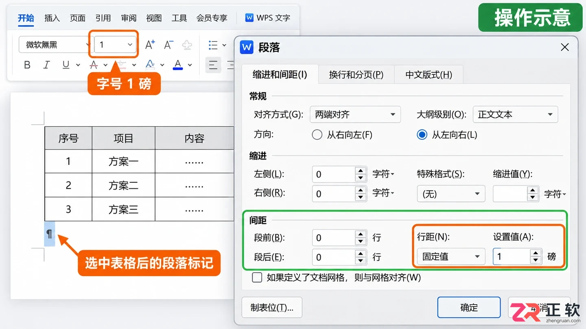Switch to the 中文版式 dialog tab

coord(429,75)
